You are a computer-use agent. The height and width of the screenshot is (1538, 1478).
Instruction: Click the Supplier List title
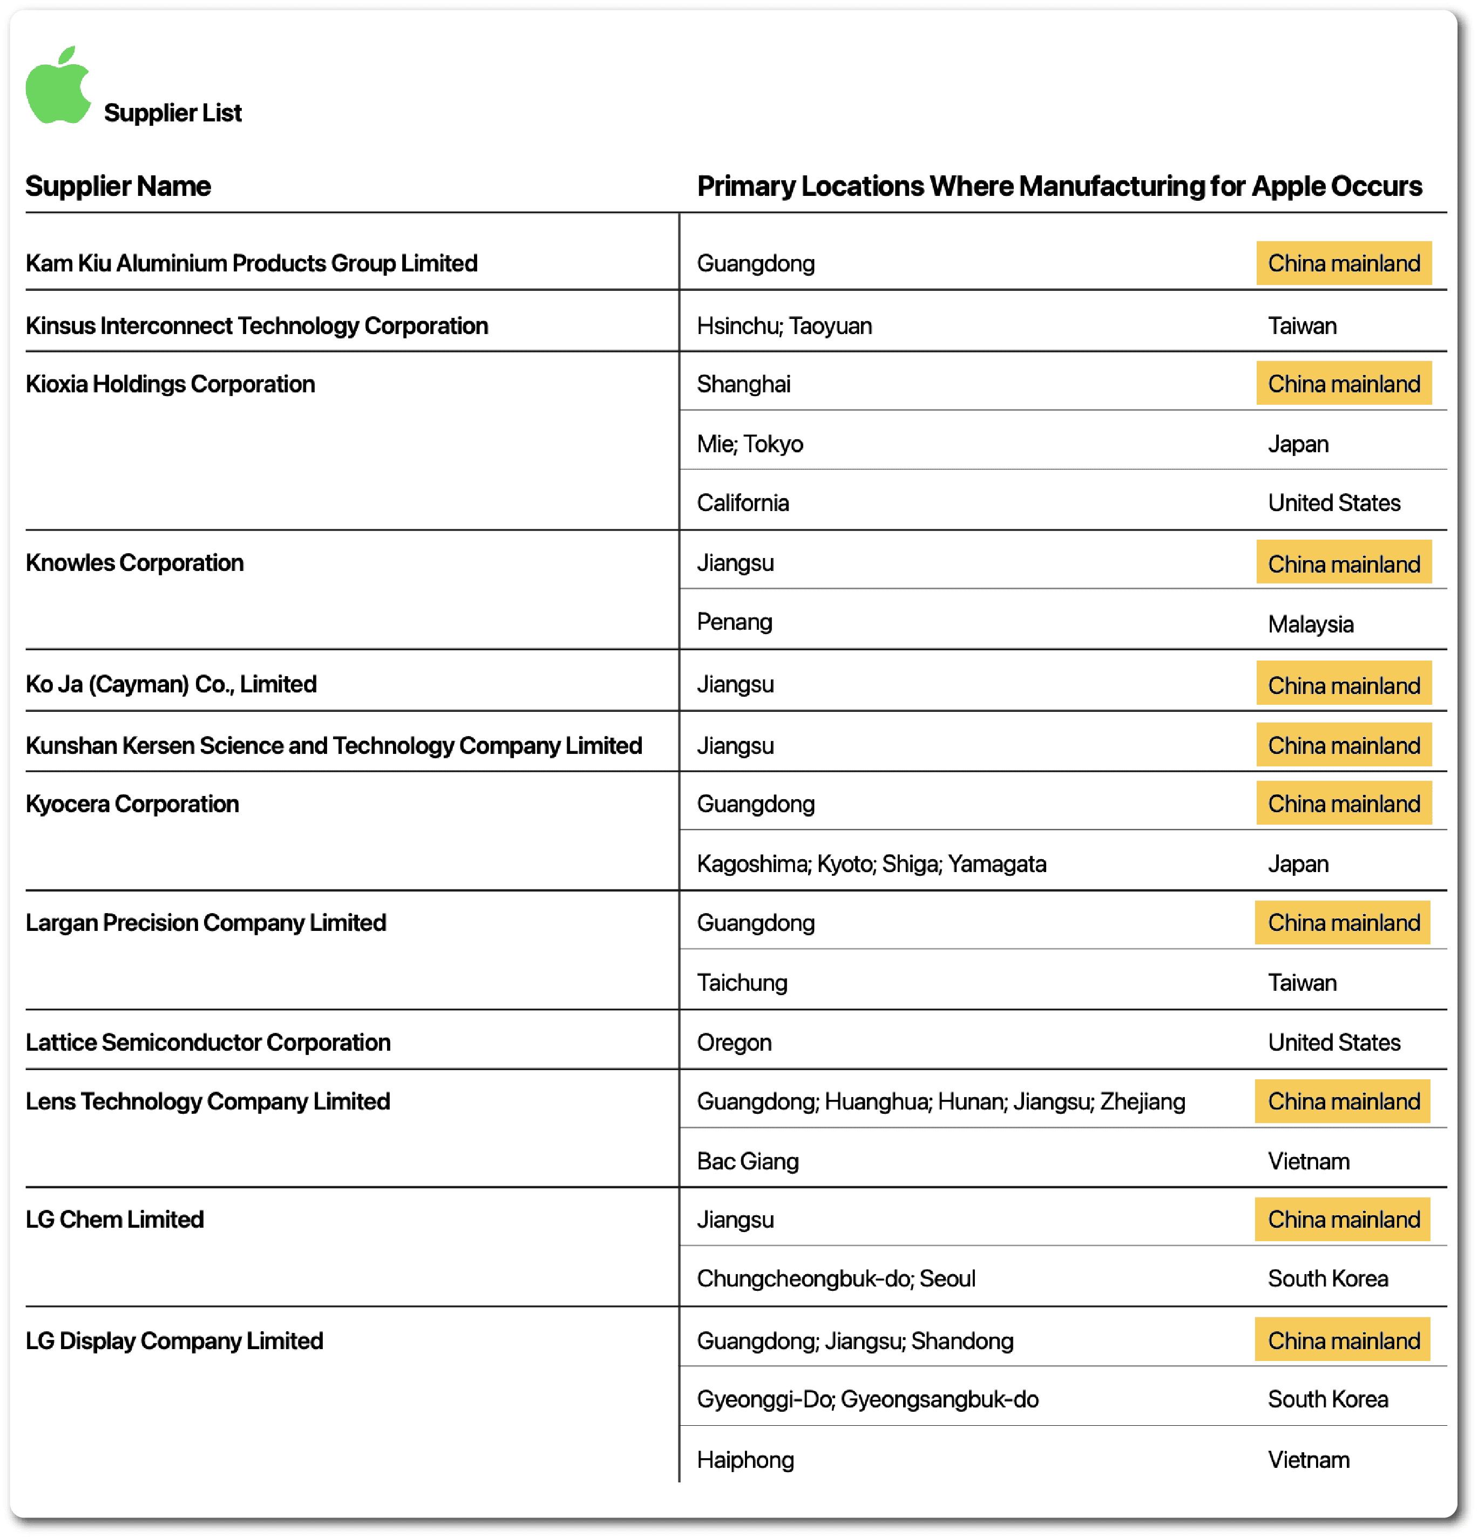(173, 113)
